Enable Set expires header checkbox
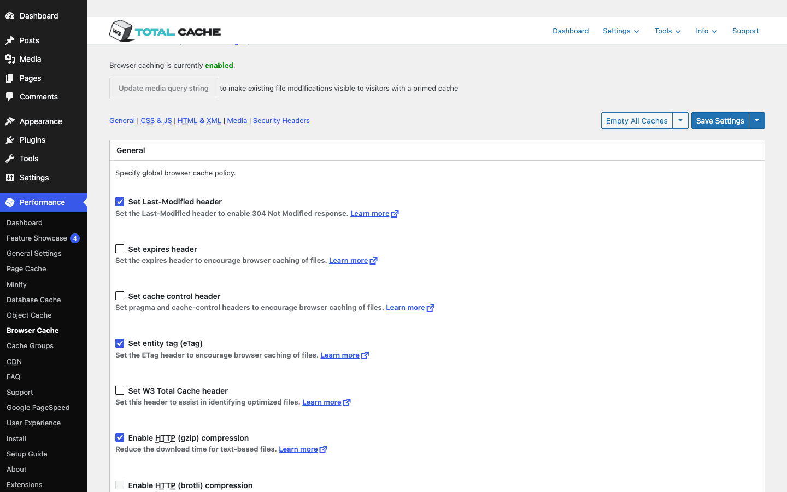 pyautogui.click(x=120, y=249)
